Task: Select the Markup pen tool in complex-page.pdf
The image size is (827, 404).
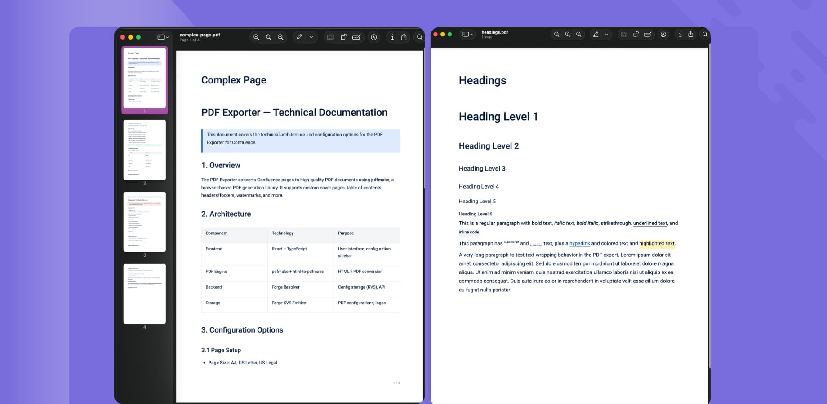Action: coord(299,37)
